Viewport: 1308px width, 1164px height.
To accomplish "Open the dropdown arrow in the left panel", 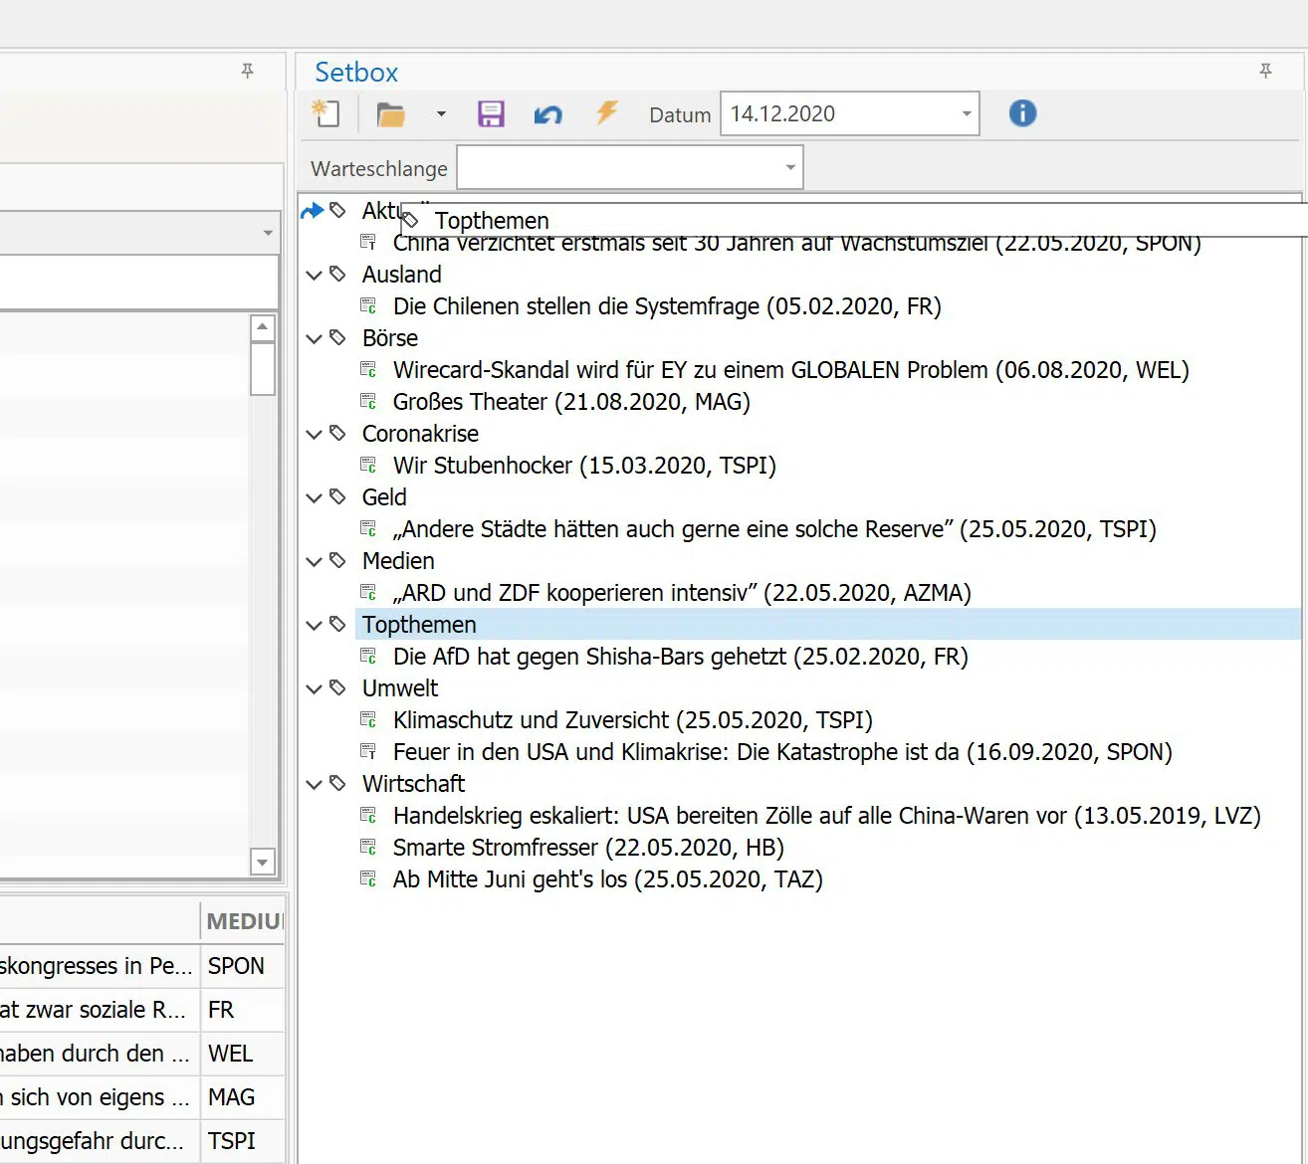I will 268,233.
